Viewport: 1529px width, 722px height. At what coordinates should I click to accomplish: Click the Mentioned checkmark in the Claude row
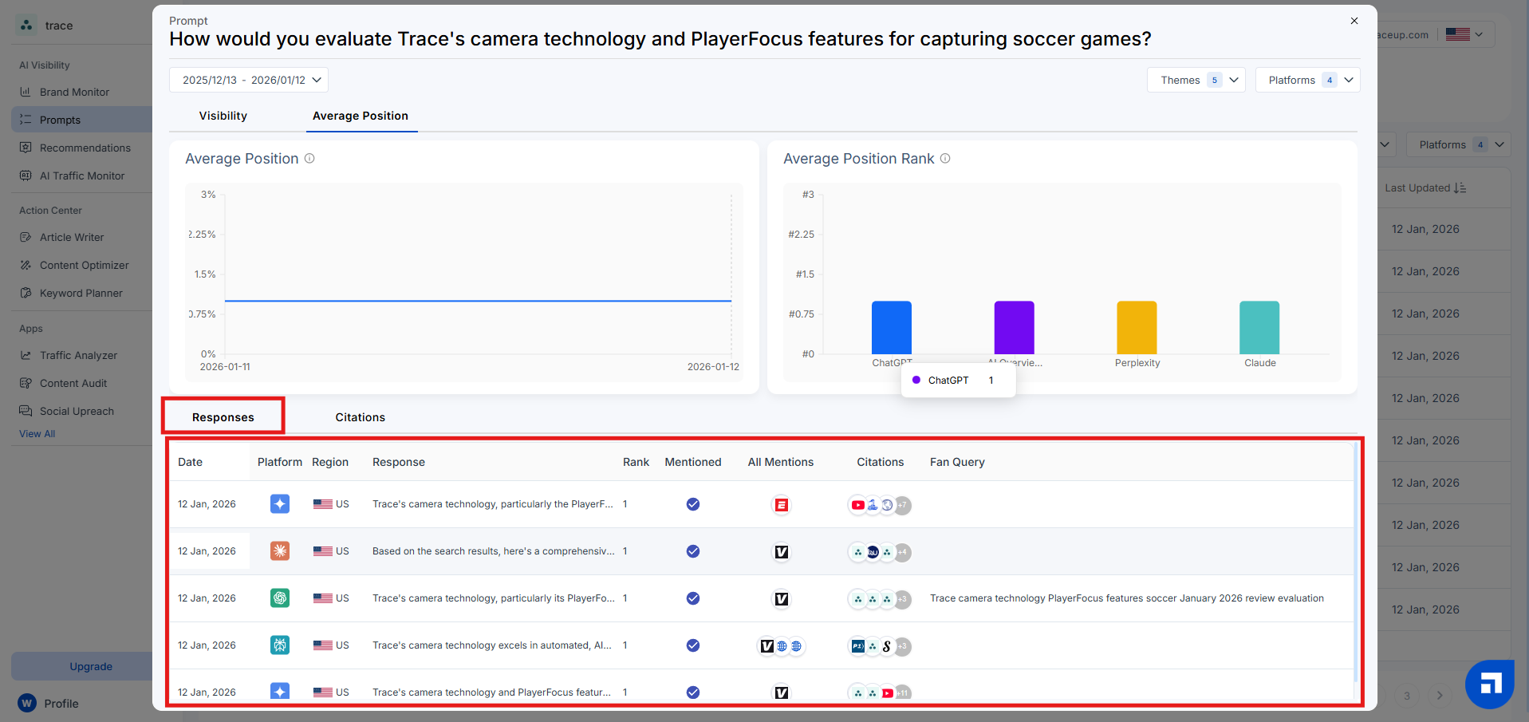693,551
